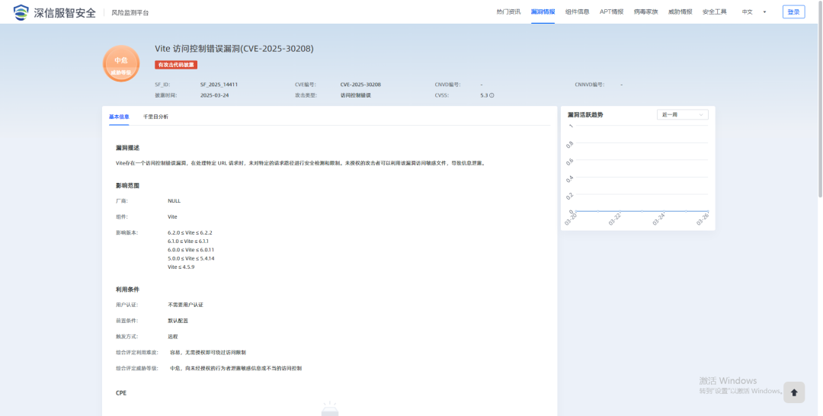Open the 组件信息 menu
Viewport: 823px width, 416px height.
point(578,11)
